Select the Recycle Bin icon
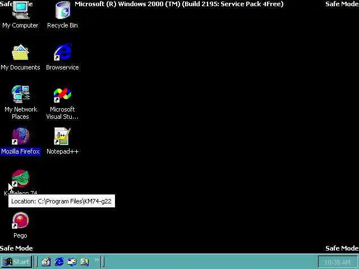 [62, 10]
